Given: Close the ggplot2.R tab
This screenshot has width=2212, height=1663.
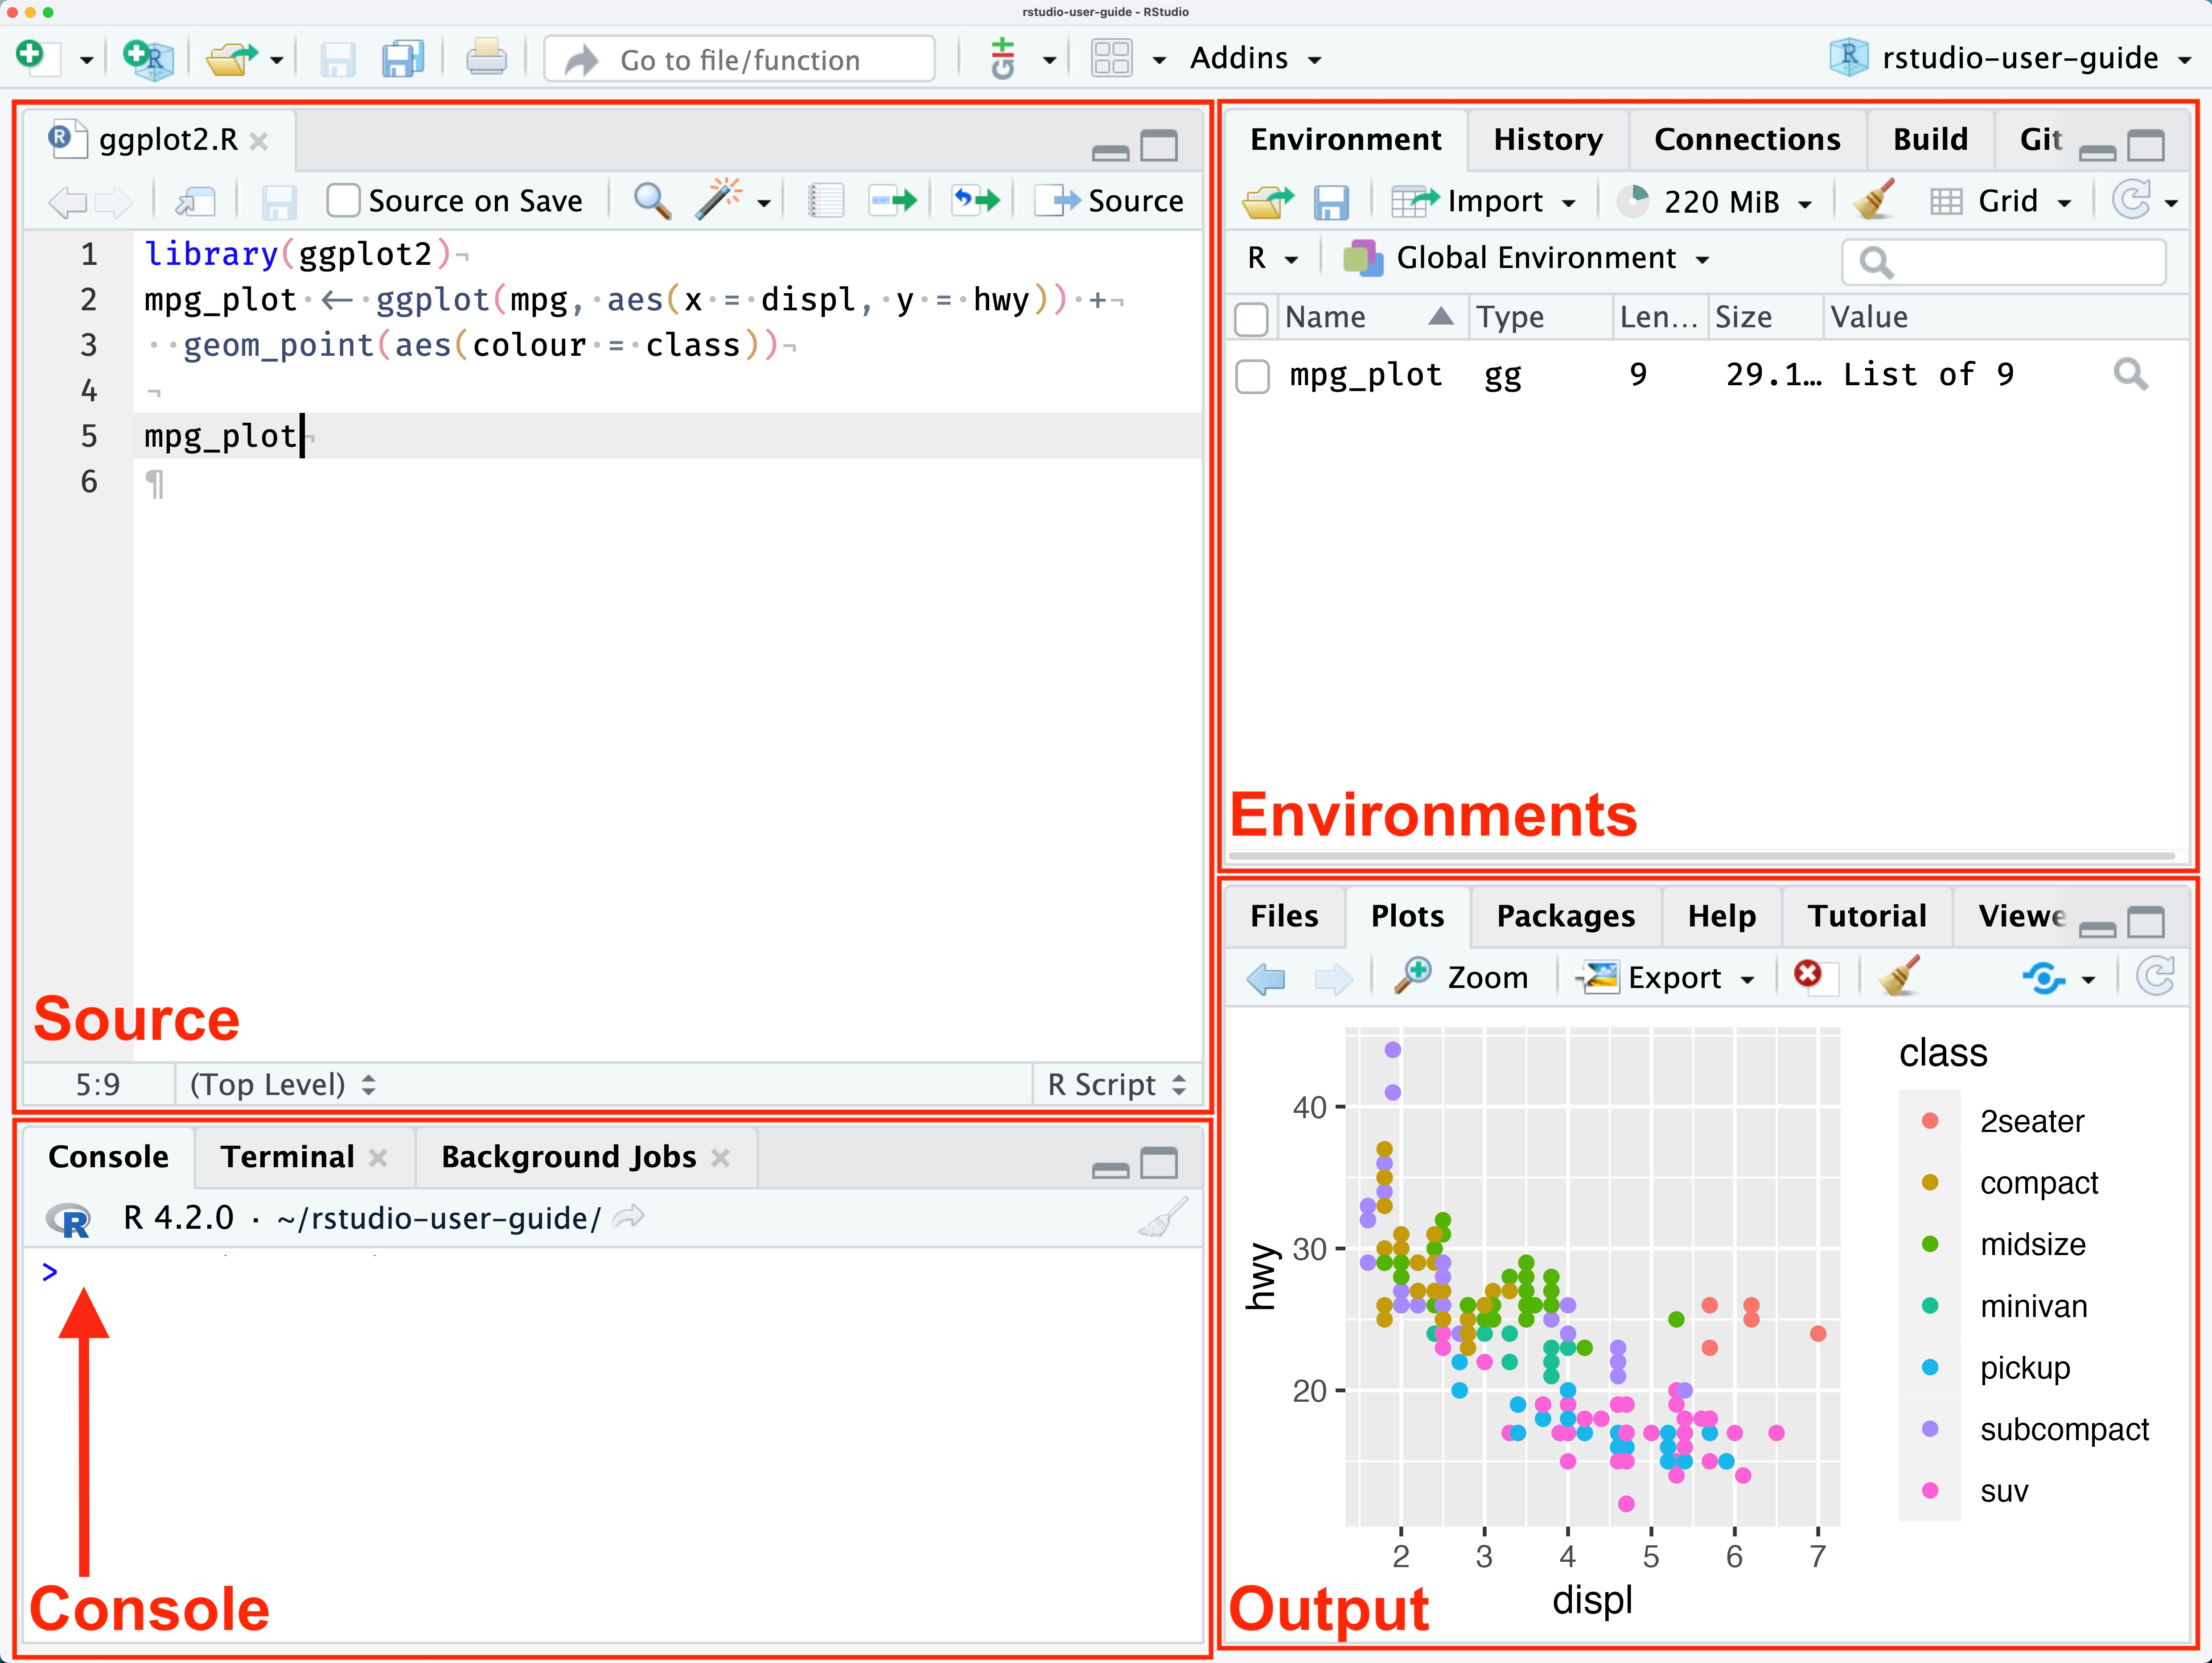Looking at the screenshot, I should (259, 141).
